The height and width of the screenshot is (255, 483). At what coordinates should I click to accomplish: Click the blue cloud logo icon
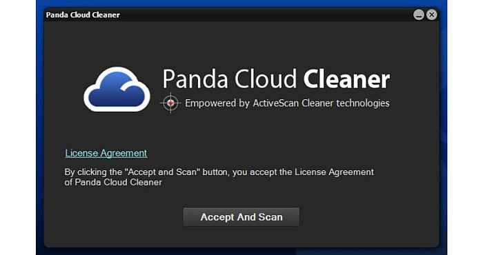coord(117,89)
